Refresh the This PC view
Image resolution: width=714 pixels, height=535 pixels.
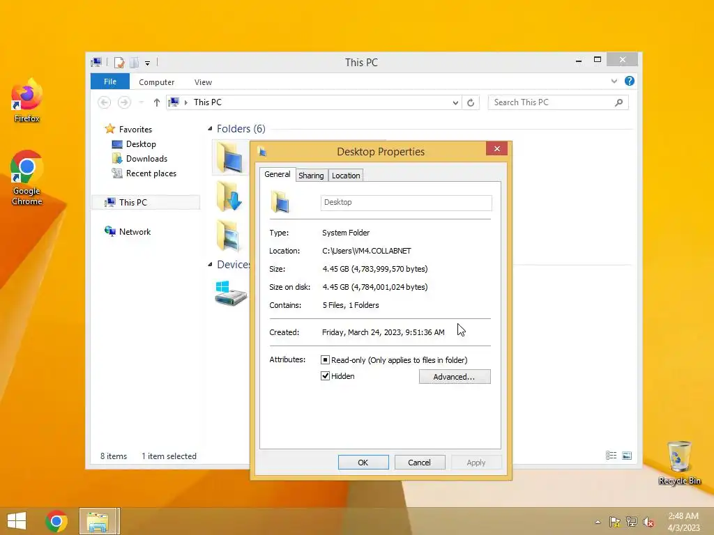point(471,103)
